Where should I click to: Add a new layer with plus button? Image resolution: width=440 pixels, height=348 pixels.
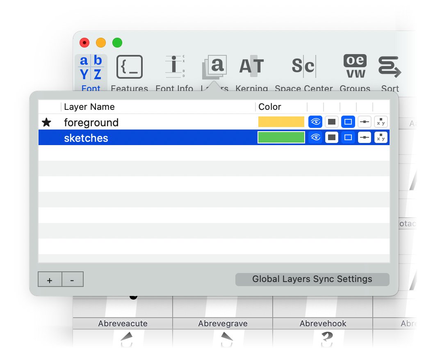[x=50, y=279]
